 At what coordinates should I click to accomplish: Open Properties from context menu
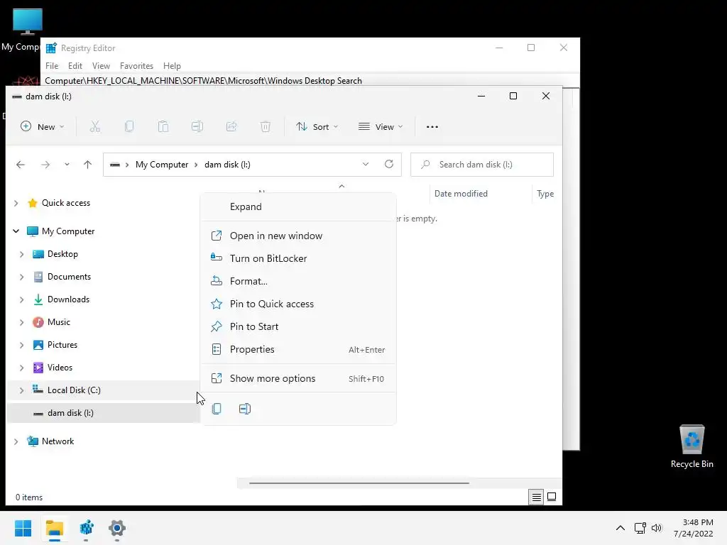click(x=298, y=349)
